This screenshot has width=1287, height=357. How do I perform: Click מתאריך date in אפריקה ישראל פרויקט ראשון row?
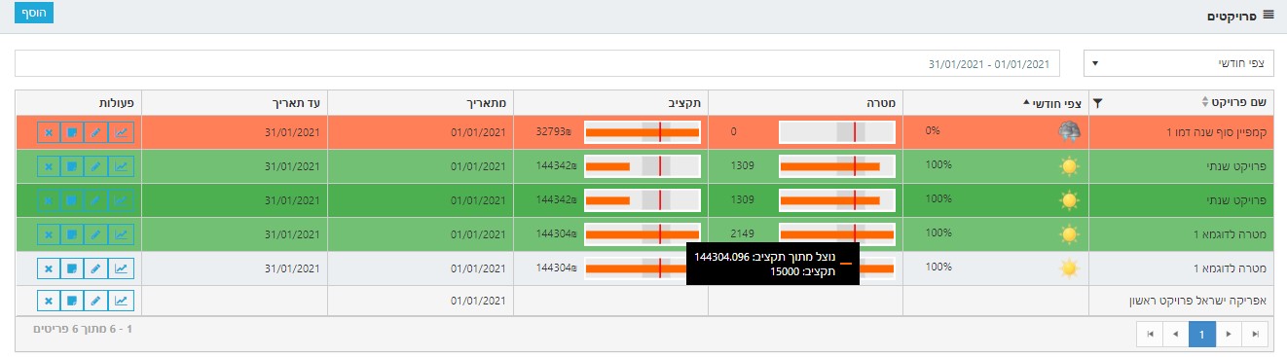coord(479,301)
